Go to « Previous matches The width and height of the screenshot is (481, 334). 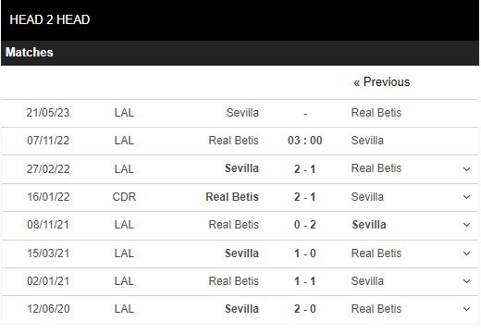[x=382, y=82]
